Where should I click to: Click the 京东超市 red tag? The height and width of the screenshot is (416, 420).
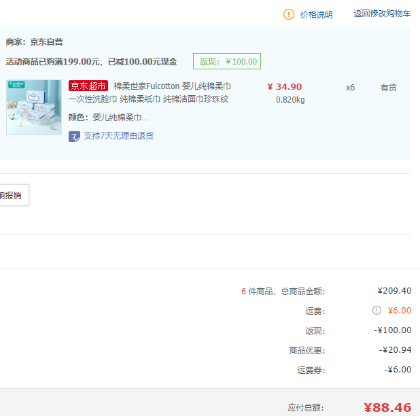point(88,86)
